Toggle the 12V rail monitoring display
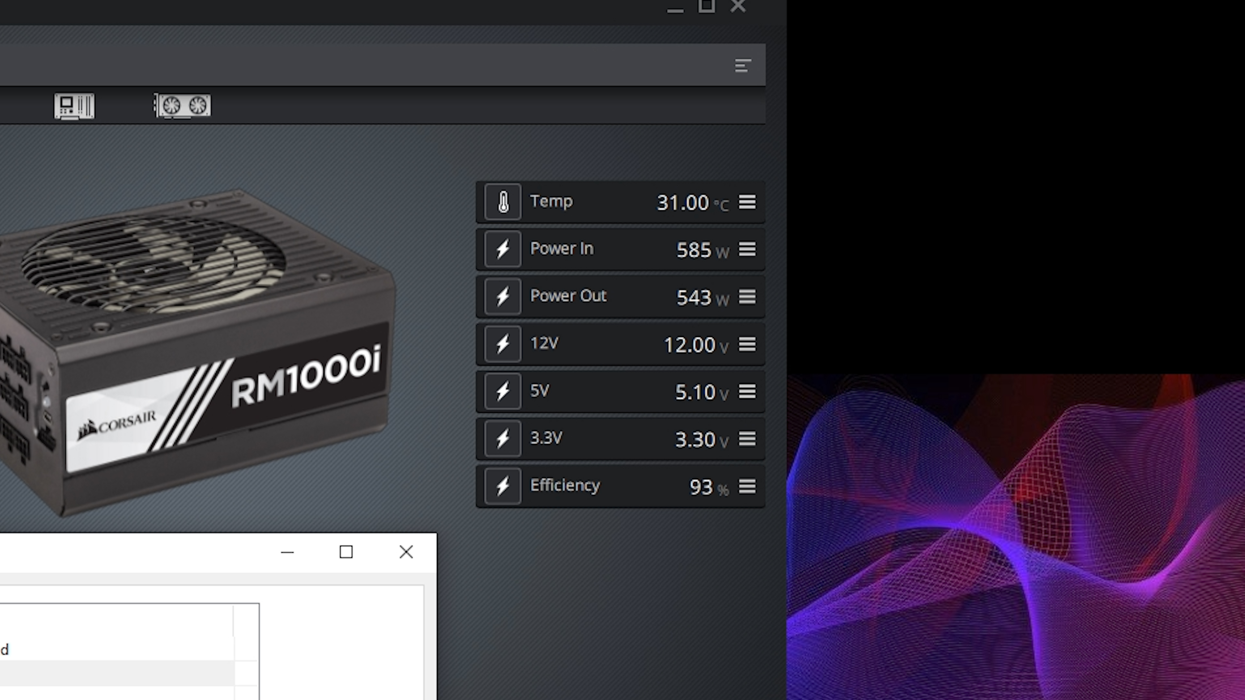The height and width of the screenshot is (700, 1245). click(x=746, y=344)
